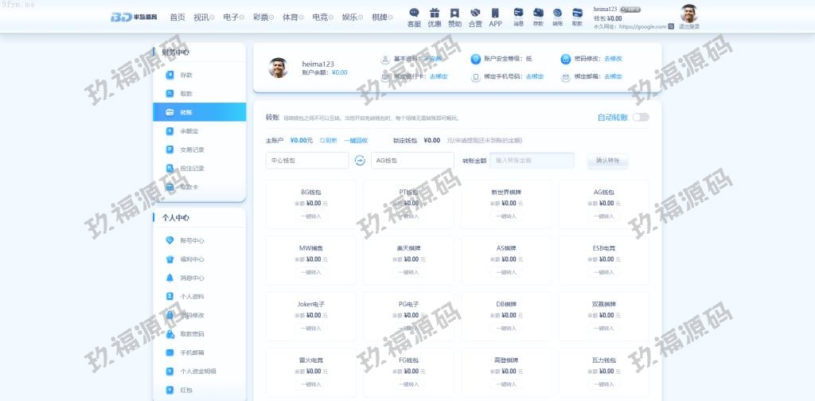Click 一键转入 under BG钱包
The height and width of the screenshot is (401, 815).
(311, 216)
